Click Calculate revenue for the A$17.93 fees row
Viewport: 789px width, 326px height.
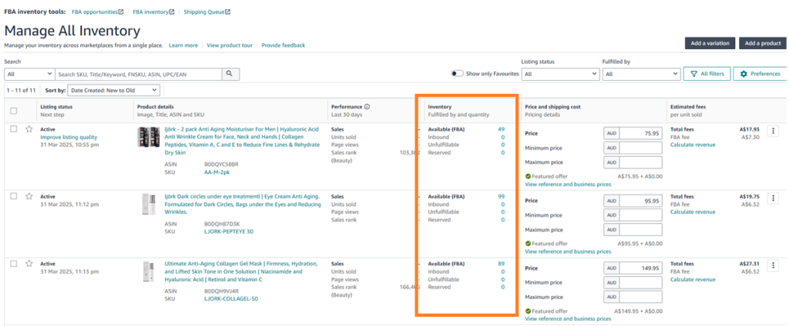coord(693,145)
